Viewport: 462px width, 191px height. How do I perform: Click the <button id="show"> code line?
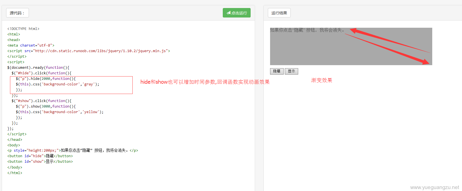40,161
